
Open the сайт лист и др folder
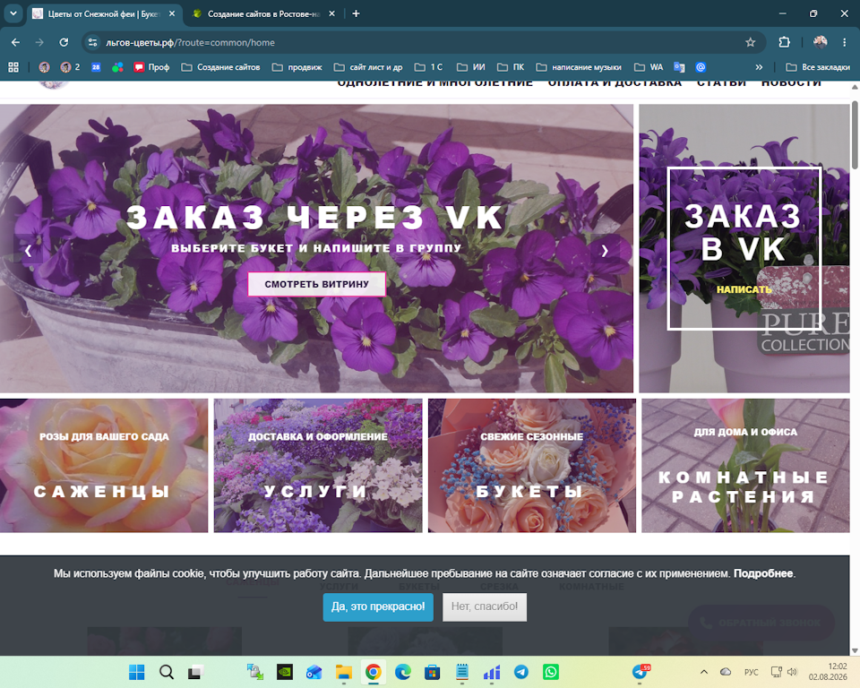point(368,67)
